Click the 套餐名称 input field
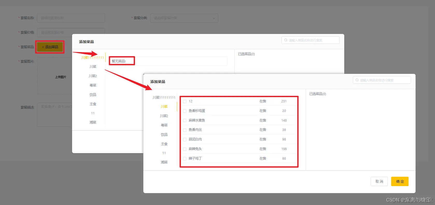 click(71, 18)
